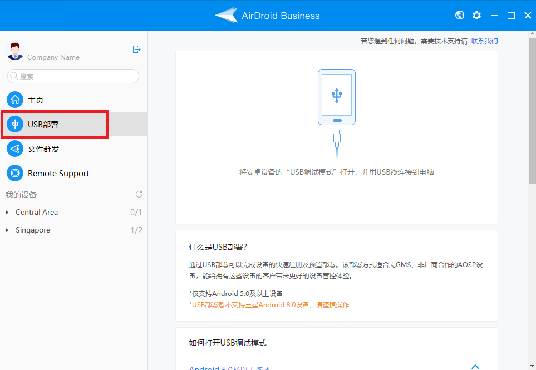Click the Singapore 1/2 count
Screen dimensions: 536x370
(136, 230)
